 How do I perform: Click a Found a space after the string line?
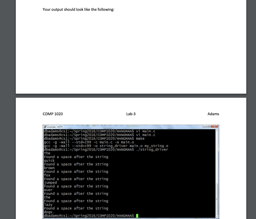coord(76,157)
